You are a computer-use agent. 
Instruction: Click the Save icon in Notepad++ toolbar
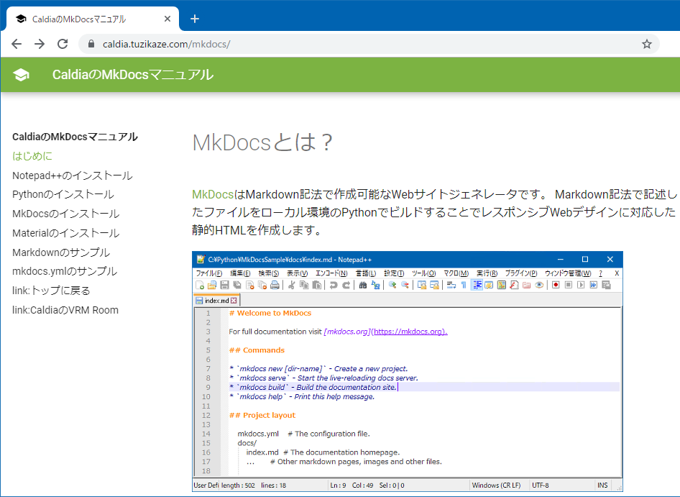pyautogui.click(x=224, y=285)
